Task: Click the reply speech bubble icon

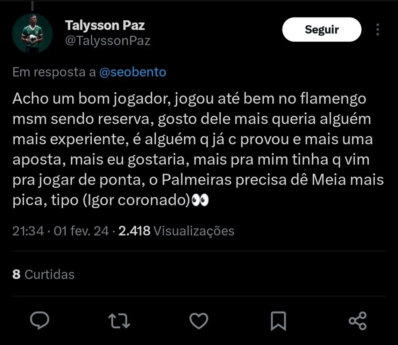Action: pos(40,321)
